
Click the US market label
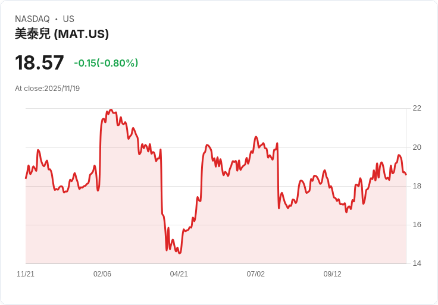pos(68,19)
